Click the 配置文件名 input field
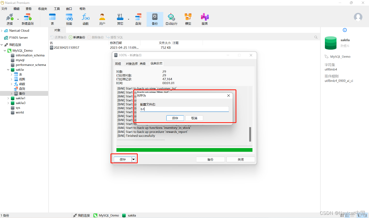This screenshot has width=369, height=218. click(x=184, y=109)
